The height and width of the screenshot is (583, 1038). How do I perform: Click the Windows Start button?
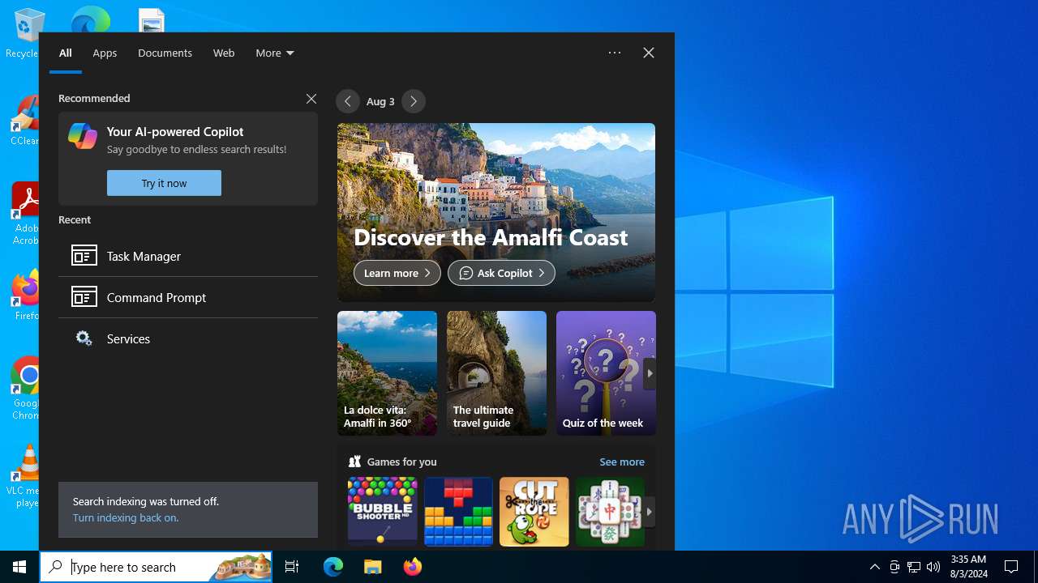pyautogui.click(x=19, y=567)
